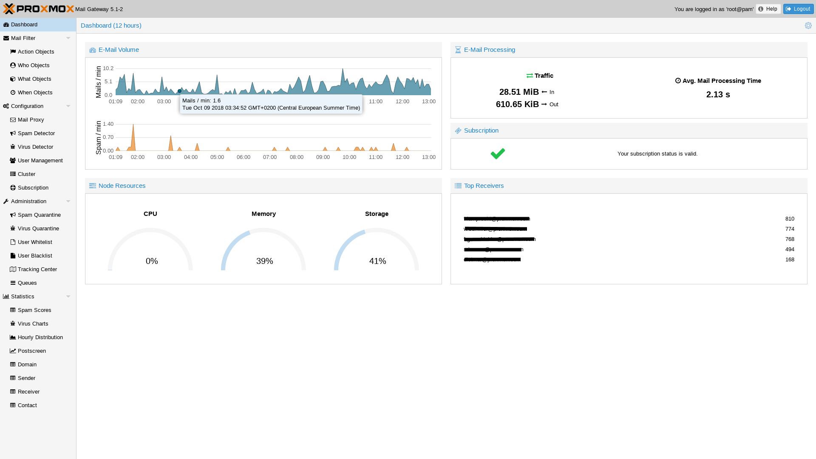
Task: Open the Mail Proxy configuration
Action: 31,119
